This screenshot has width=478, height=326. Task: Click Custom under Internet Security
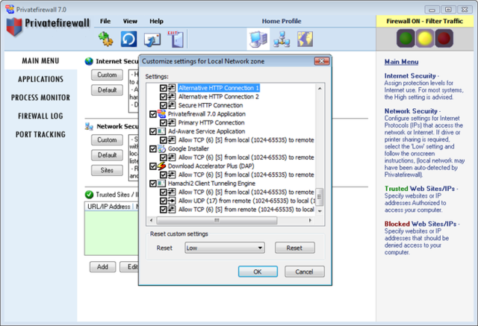click(107, 75)
